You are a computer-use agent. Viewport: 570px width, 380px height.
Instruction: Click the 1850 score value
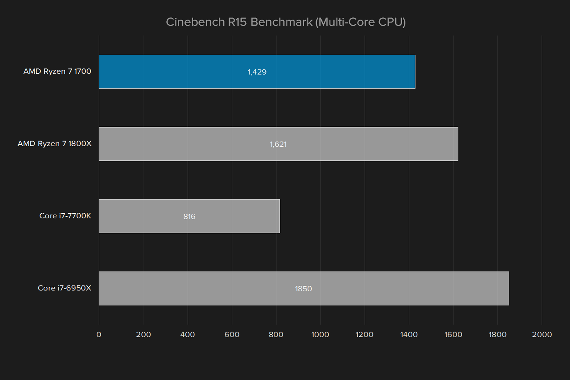pyautogui.click(x=303, y=289)
